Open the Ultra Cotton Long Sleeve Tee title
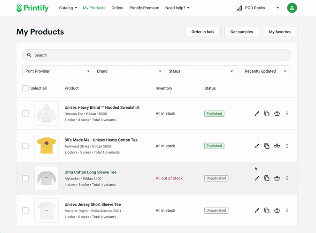 tap(91, 172)
